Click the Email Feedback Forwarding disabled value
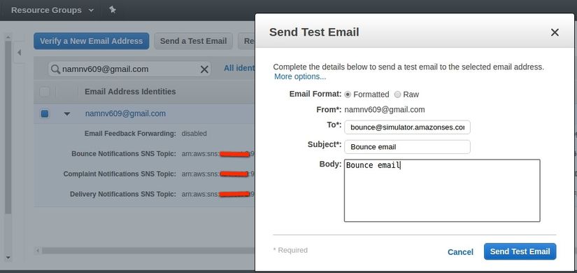This screenshot has width=577, height=273. coord(194,134)
